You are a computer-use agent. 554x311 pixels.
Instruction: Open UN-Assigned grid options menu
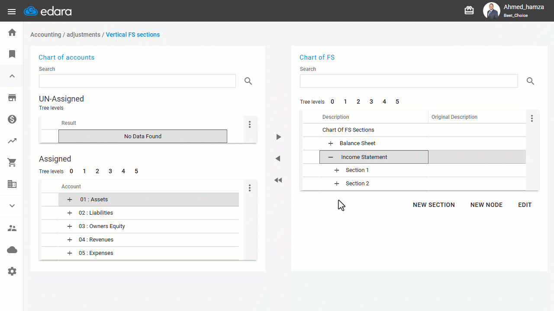pyautogui.click(x=250, y=124)
